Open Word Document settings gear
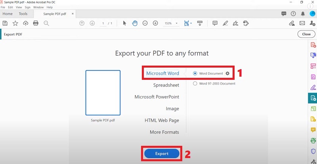The height and width of the screenshot is (164, 317). [x=227, y=74]
